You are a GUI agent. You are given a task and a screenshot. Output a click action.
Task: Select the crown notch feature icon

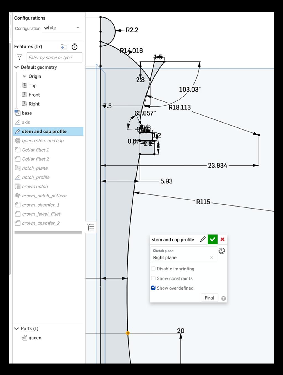click(18, 186)
